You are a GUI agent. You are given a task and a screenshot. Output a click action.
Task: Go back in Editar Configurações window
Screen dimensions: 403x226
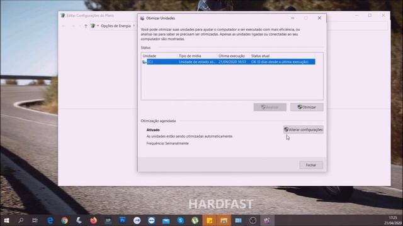(x=64, y=26)
